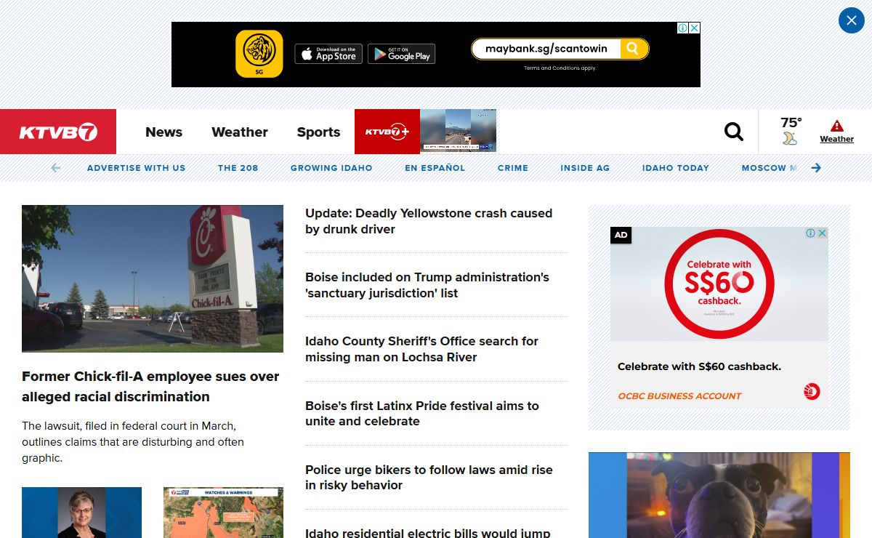Click the lawsuit summary paragraph
The width and height of the screenshot is (872, 538).
[133, 442]
